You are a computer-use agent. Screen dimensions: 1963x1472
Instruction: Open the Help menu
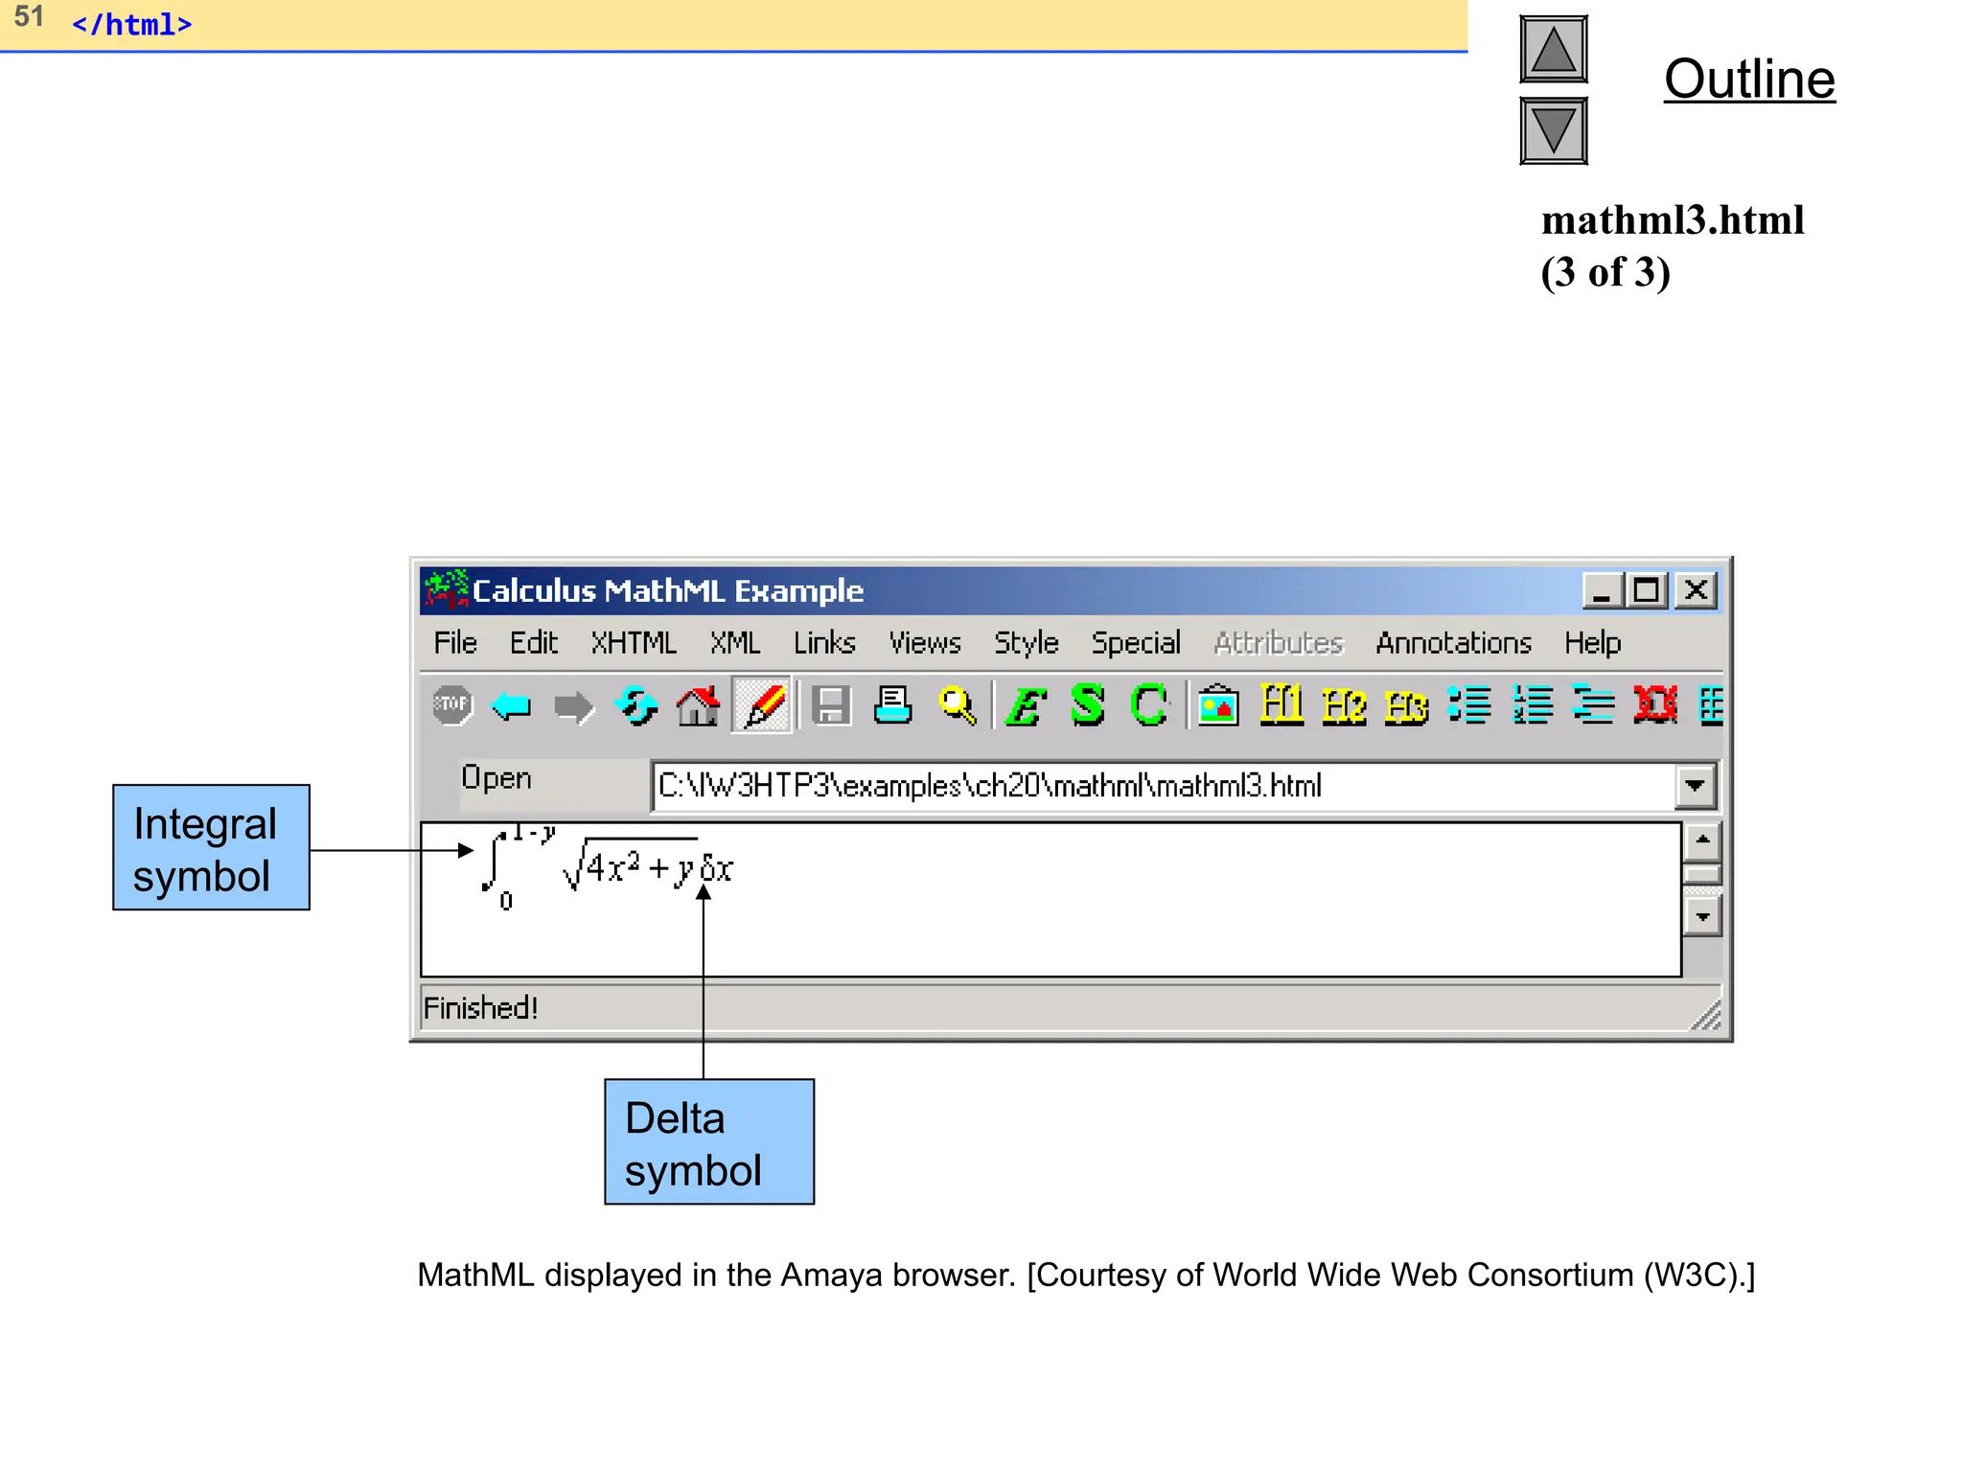[1593, 643]
